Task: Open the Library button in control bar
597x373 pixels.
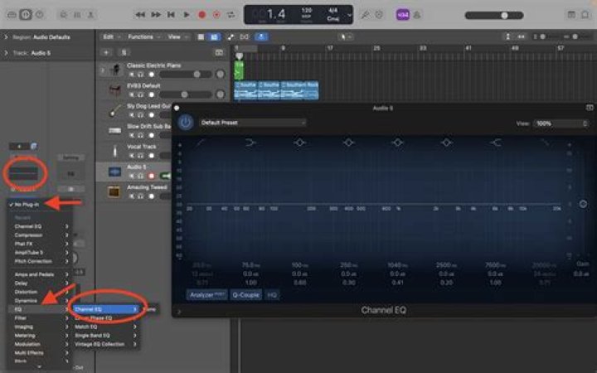Action: tap(12, 15)
